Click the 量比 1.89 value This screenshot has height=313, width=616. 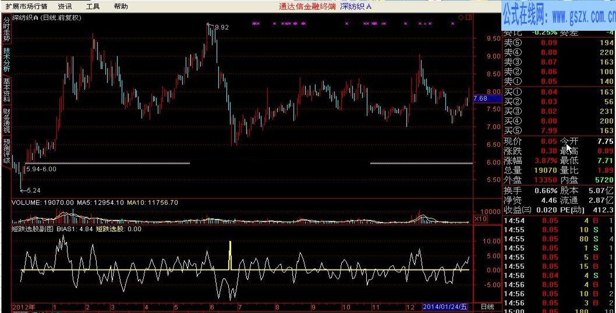(x=606, y=170)
